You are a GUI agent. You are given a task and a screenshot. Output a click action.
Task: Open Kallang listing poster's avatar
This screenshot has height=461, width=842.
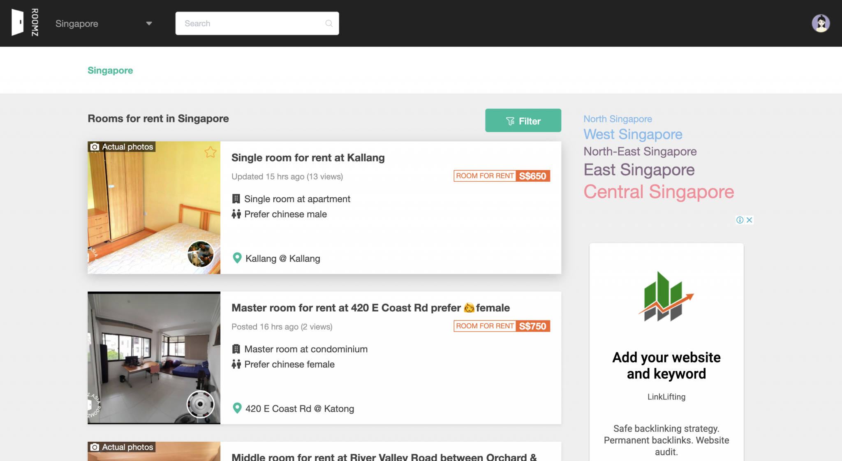200,254
